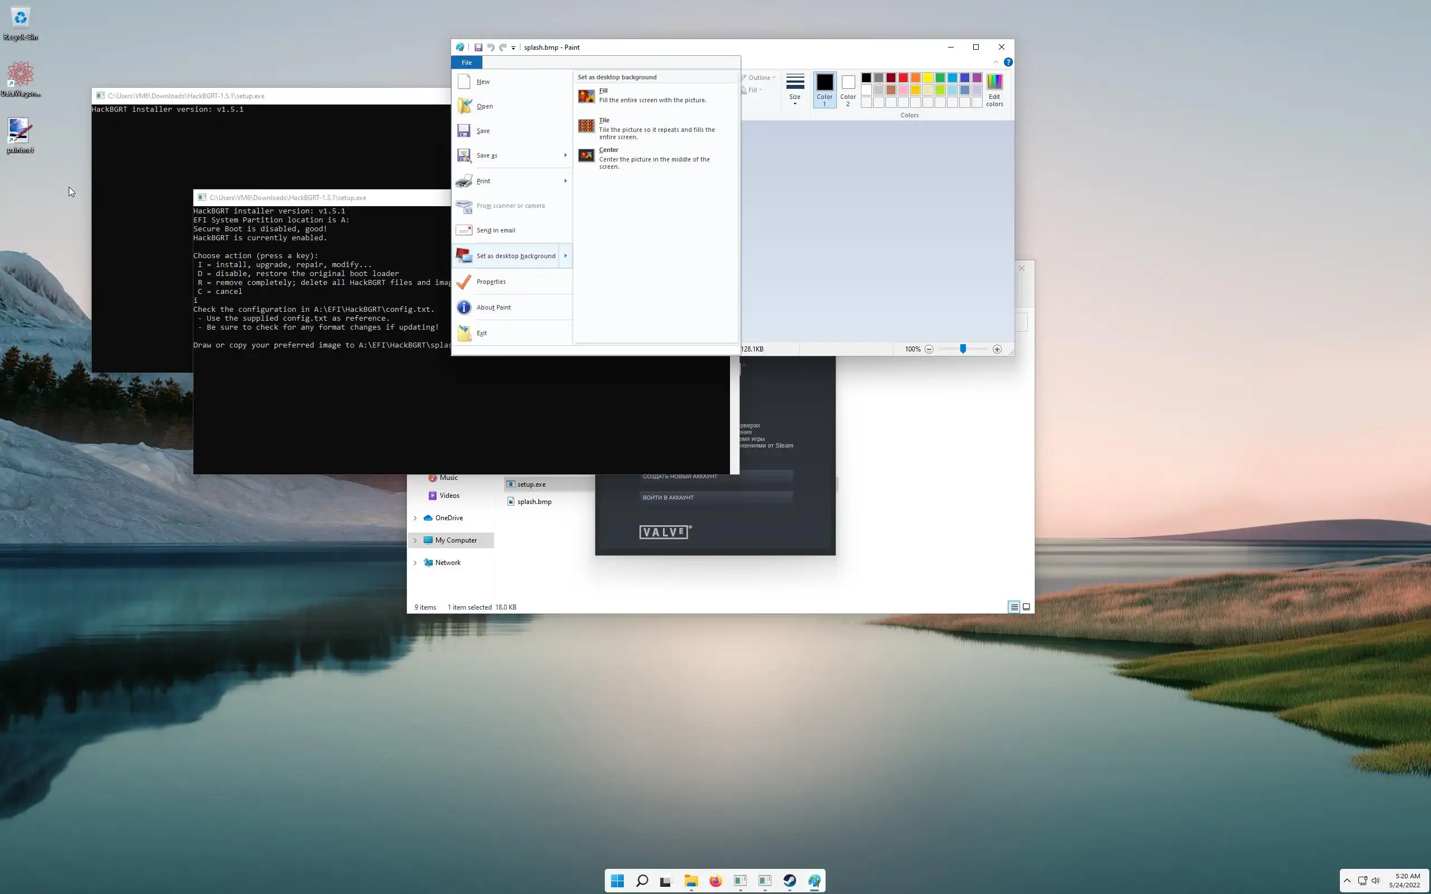Click Properties in the File menu
Image resolution: width=1431 pixels, height=894 pixels.
[491, 282]
